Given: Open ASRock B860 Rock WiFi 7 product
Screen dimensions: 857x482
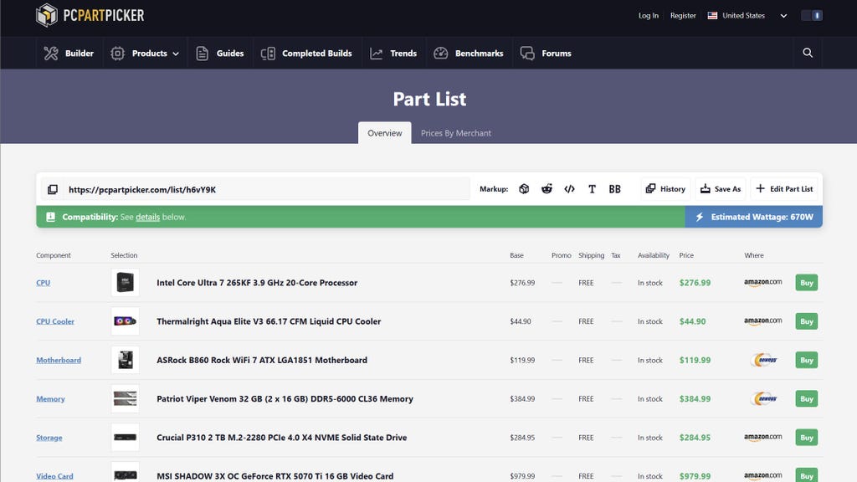Looking at the screenshot, I should point(262,360).
